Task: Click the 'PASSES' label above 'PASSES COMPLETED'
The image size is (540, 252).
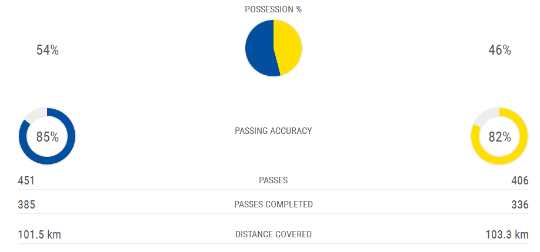Action: (274, 180)
